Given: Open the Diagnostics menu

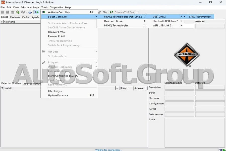Looking at the screenshot, I should pos(56,7).
